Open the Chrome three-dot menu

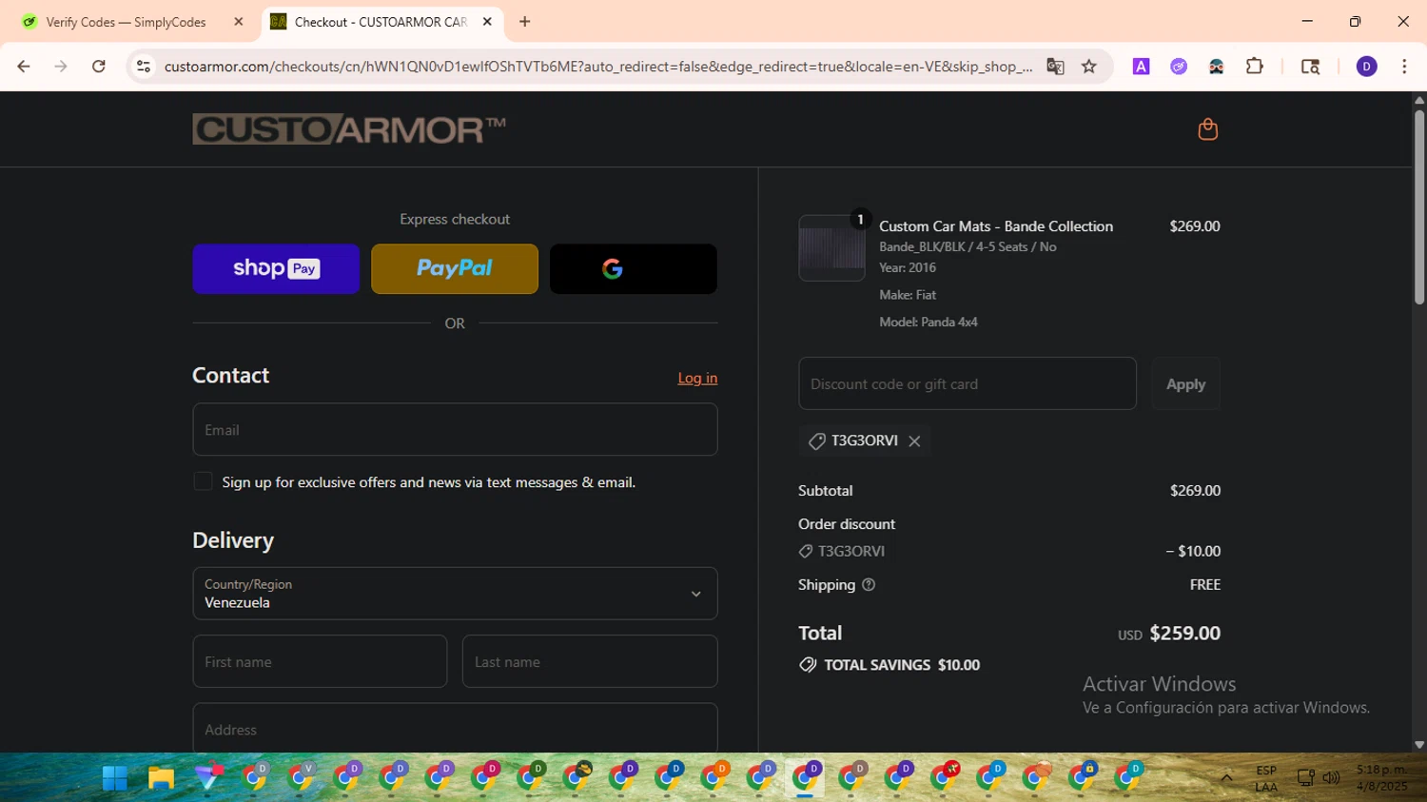(1404, 67)
